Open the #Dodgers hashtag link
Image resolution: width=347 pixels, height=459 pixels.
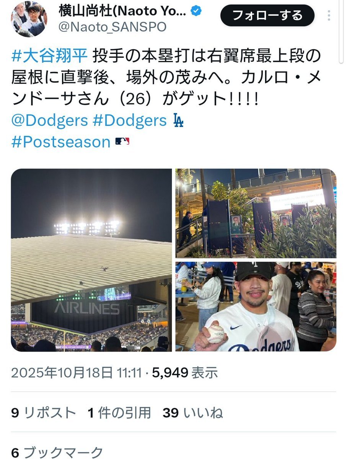point(130,120)
